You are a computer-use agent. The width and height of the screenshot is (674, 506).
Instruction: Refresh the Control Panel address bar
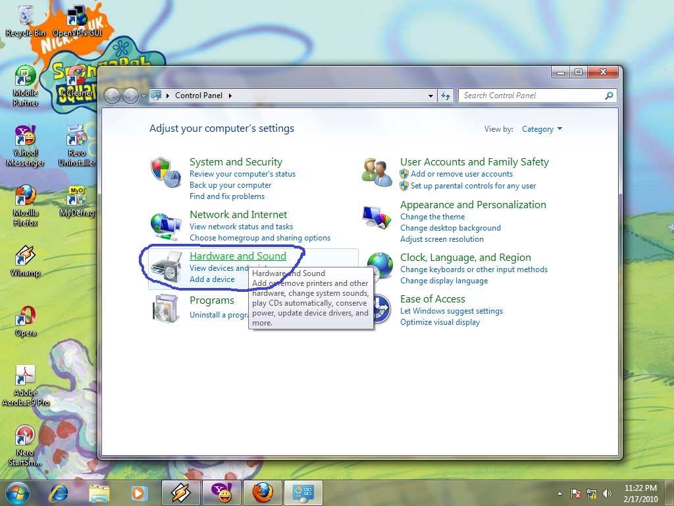click(x=446, y=96)
